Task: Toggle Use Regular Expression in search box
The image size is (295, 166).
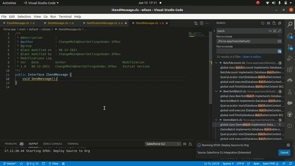Action: (279, 31)
